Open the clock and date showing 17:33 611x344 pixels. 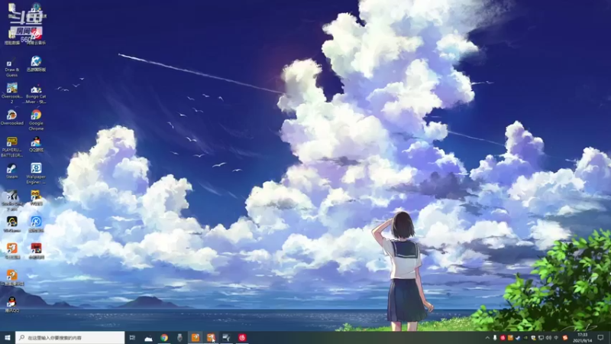[582, 338]
